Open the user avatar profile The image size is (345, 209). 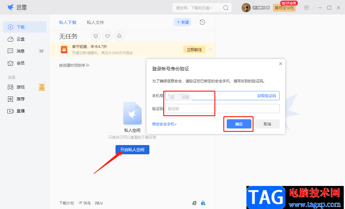246,8
